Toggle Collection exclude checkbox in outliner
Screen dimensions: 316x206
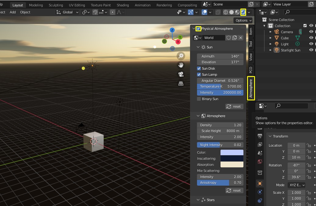(305, 26)
